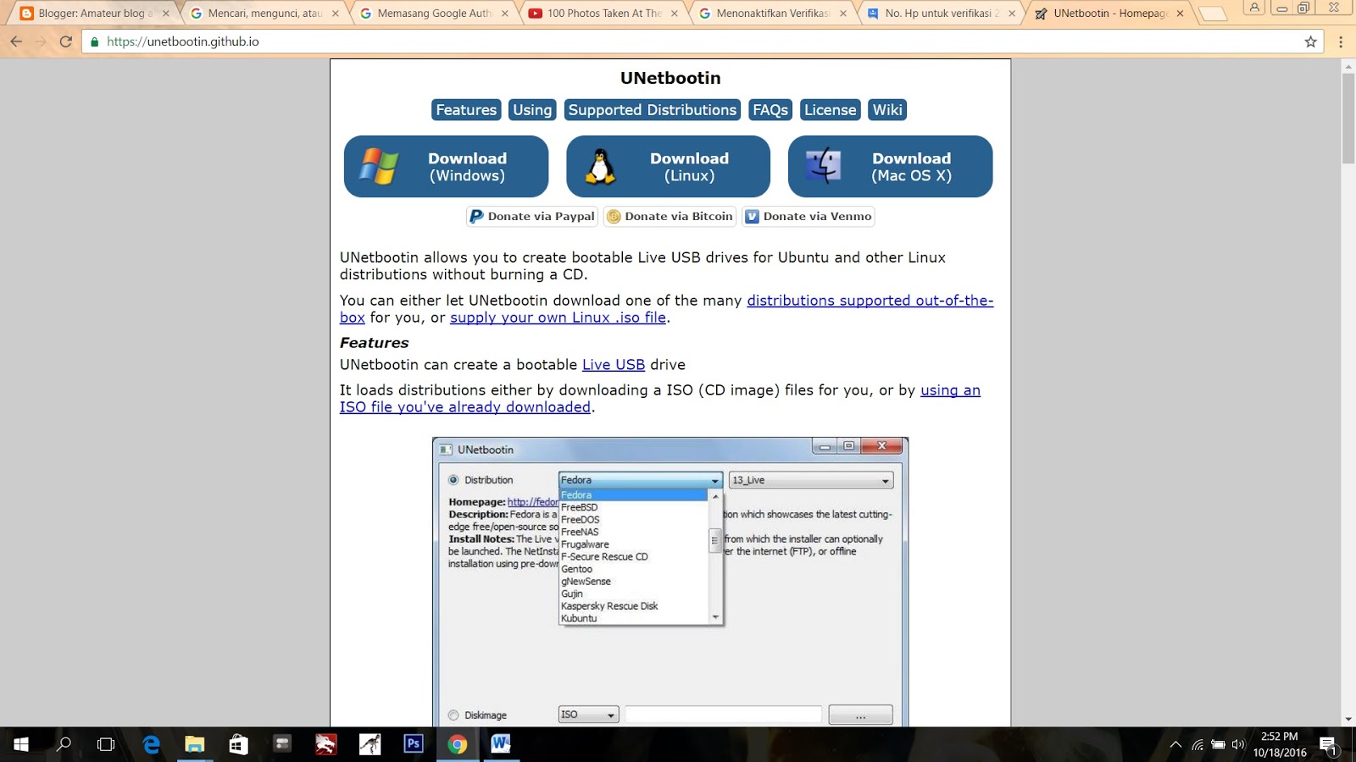Switch to the Mencari, mengunci tab
The height and width of the screenshot is (762, 1356).
coord(264,14)
